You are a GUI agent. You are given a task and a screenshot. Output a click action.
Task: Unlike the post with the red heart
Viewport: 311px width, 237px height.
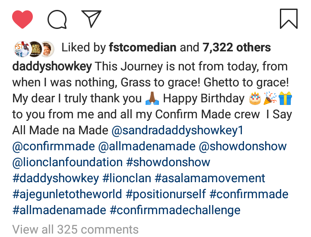pyautogui.click(x=22, y=19)
